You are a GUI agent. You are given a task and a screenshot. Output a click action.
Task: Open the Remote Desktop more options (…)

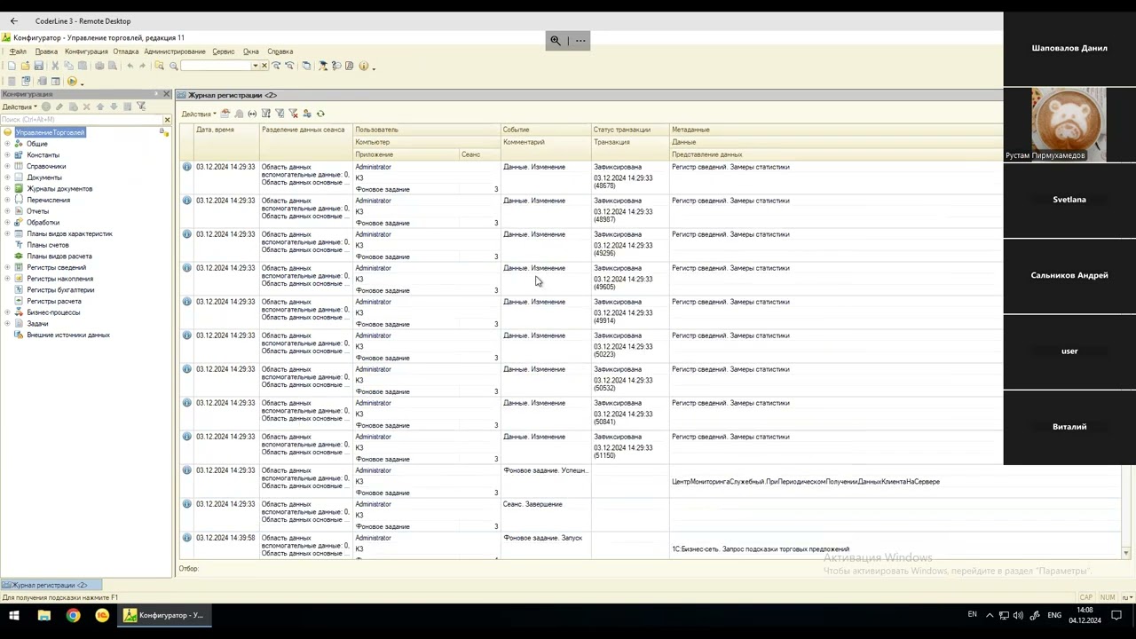pyautogui.click(x=580, y=40)
